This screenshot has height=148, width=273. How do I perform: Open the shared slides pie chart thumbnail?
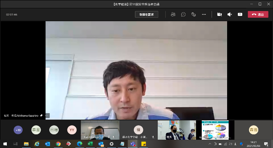215,130
